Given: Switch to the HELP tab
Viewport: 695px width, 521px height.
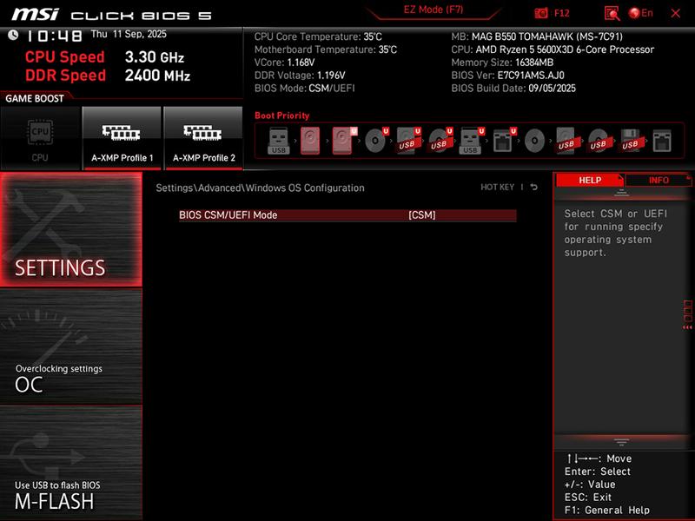Looking at the screenshot, I should (591, 181).
